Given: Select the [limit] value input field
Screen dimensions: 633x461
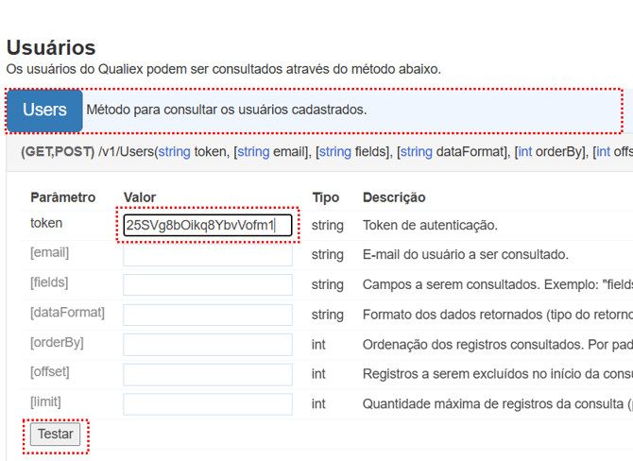Looking at the screenshot, I should [x=207, y=404].
